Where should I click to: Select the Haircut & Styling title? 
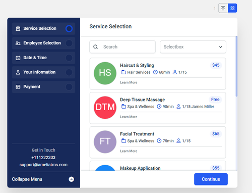pyautogui.click(x=137, y=65)
